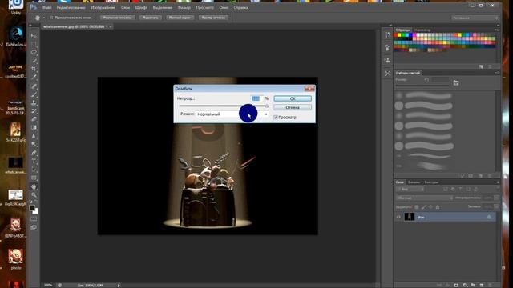Open the Файл menu

[x=46, y=7]
